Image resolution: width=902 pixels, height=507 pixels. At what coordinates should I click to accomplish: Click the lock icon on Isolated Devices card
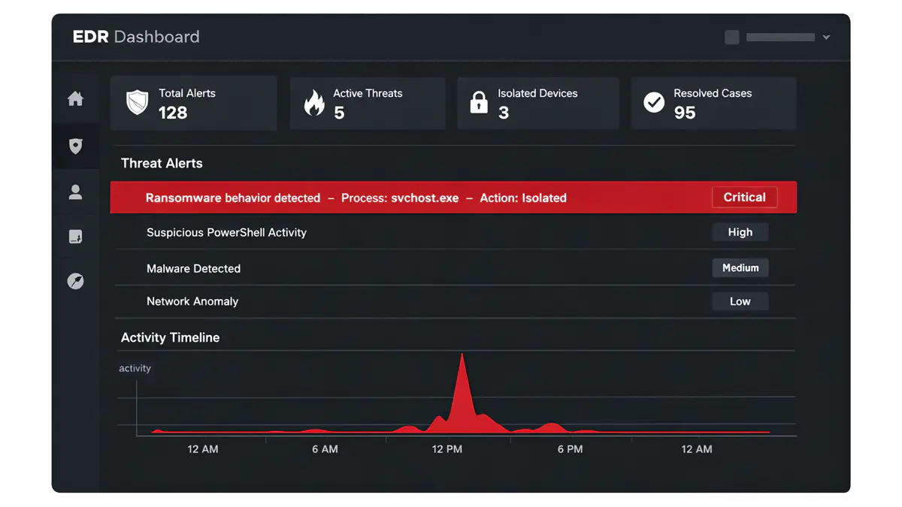[479, 103]
